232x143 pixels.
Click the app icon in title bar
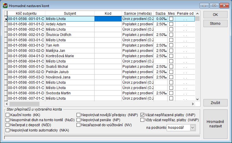[x=5, y=5]
